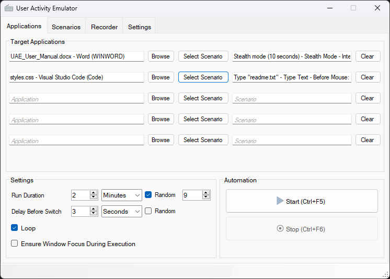Image resolution: width=390 pixels, height=279 pixels.
Task: Switch to the Applications tab
Action: click(24, 26)
